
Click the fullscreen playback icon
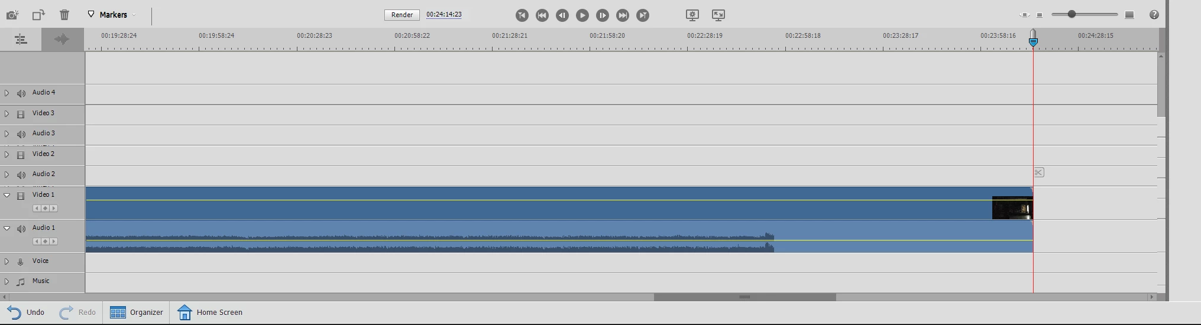[x=718, y=15]
